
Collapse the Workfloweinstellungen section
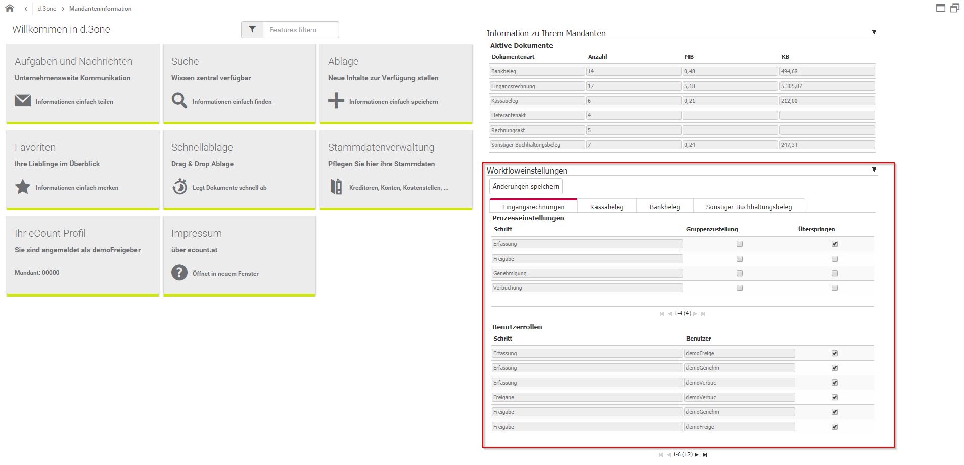click(x=874, y=170)
